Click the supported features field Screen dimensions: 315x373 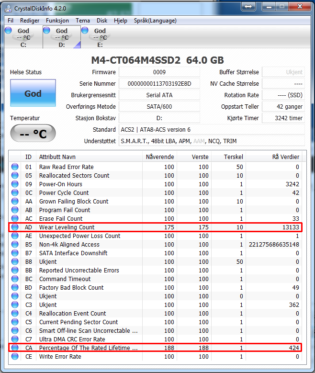click(x=212, y=141)
